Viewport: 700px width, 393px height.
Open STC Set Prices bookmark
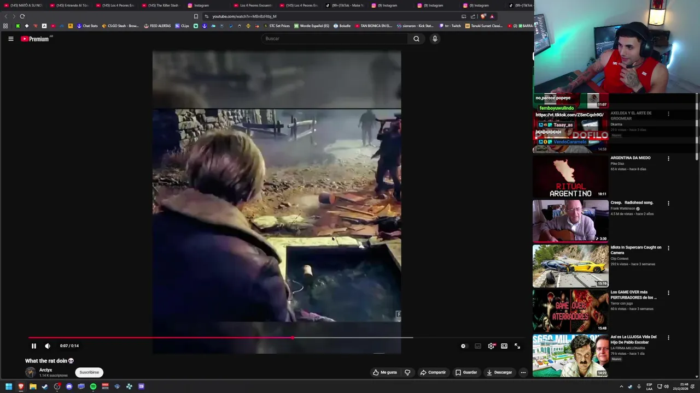(277, 26)
